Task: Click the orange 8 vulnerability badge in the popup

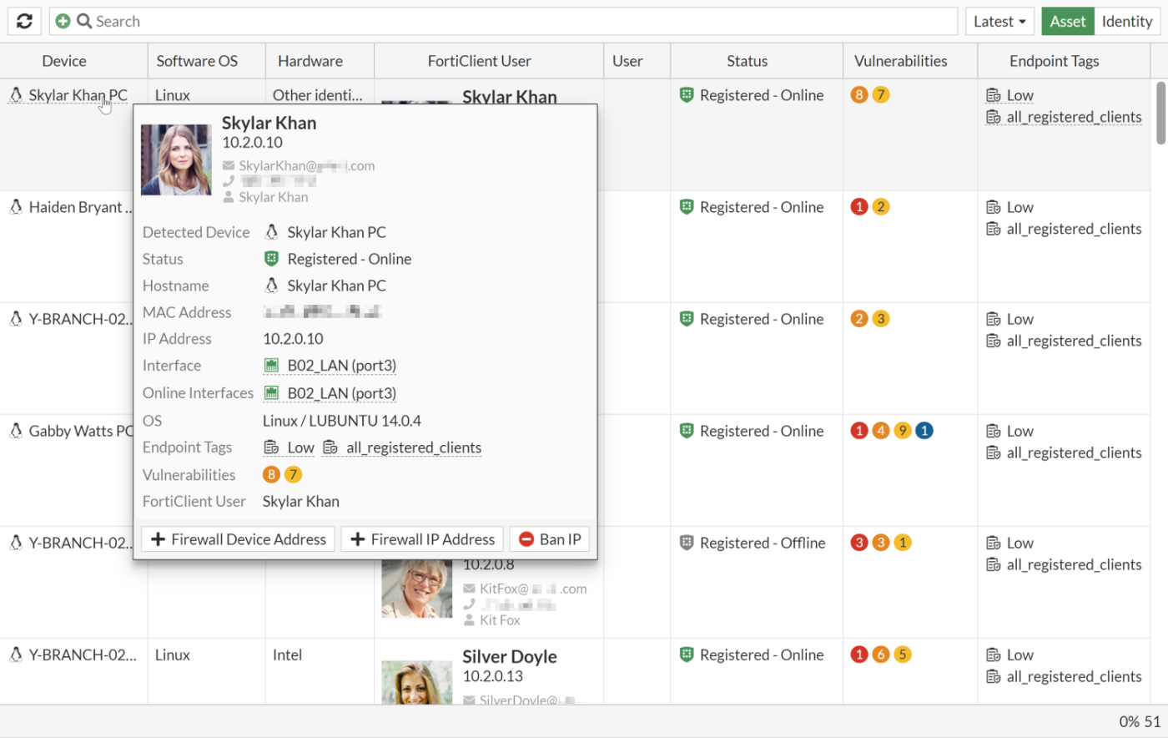Action: 271,474
